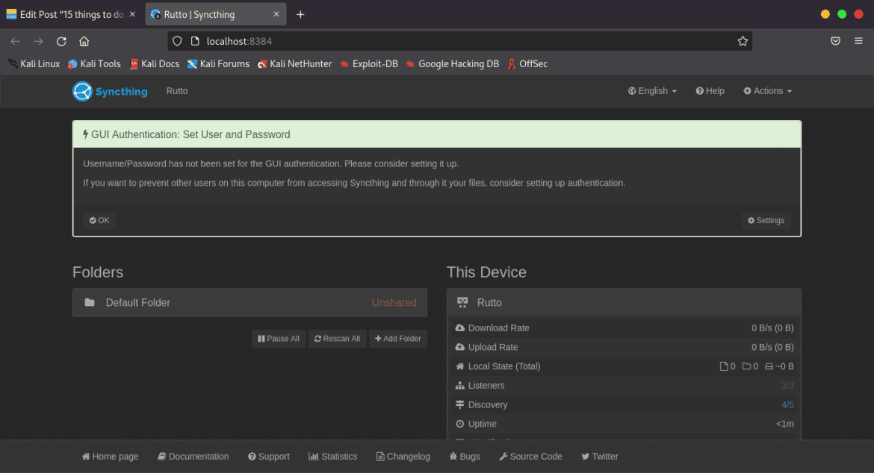Open the Actions dropdown

(767, 90)
